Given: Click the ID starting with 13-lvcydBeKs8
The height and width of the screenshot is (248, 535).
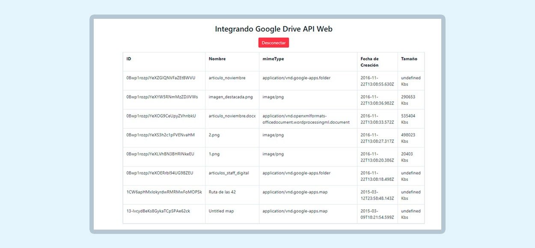Looking at the screenshot, I should click(x=158, y=211).
